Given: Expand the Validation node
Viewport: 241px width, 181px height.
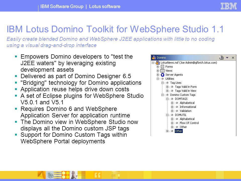Looking at the screenshot, I should (x=172, y=111).
